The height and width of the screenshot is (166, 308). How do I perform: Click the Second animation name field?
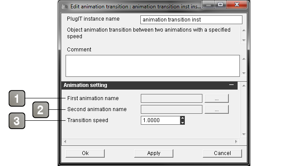pyautogui.click(x=172, y=109)
